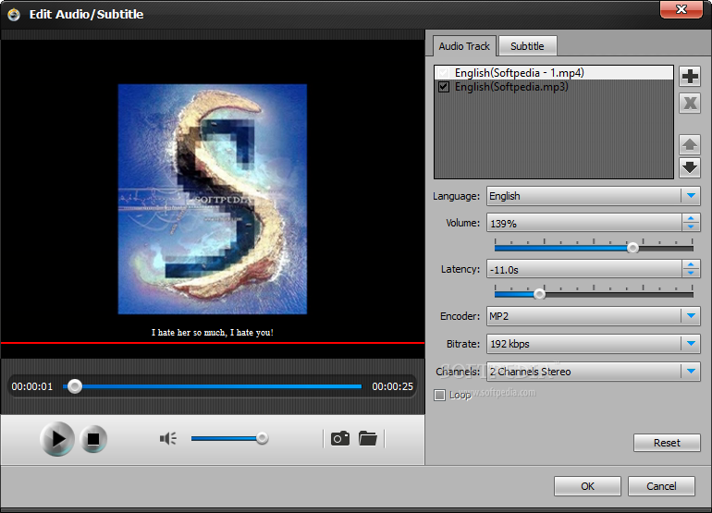Increase Latency with the up stepper arrow
Image resolution: width=712 pixels, height=513 pixels.
(691, 264)
